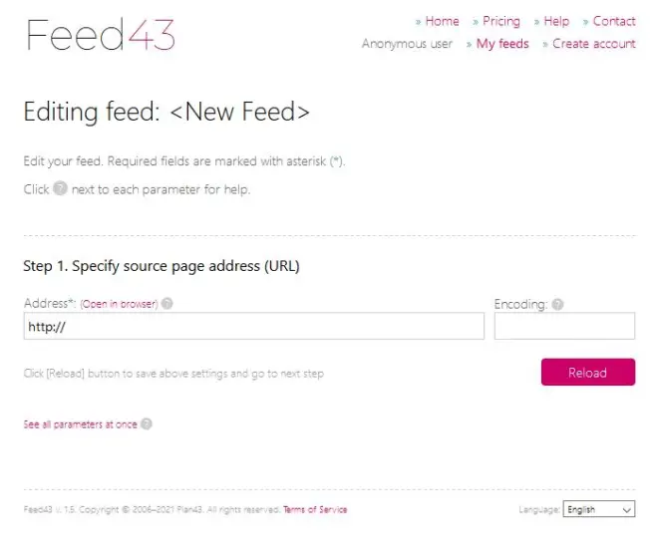Viewport: 658px width, 554px height.
Task: Go to Home in top navigation
Action: (x=442, y=21)
